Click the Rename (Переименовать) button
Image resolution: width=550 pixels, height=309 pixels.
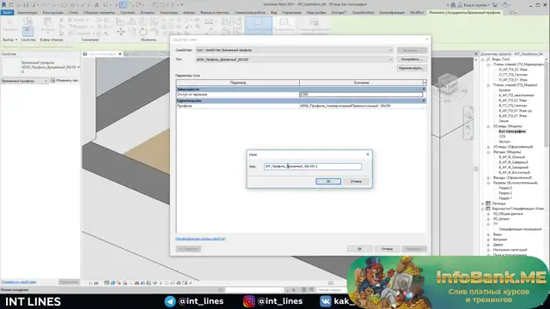click(x=412, y=68)
